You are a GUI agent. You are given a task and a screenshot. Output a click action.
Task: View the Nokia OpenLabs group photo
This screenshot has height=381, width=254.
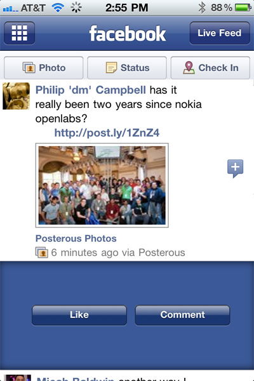coord(102,185)
